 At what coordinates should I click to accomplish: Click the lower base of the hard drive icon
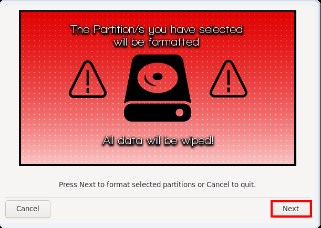(158, 112)
